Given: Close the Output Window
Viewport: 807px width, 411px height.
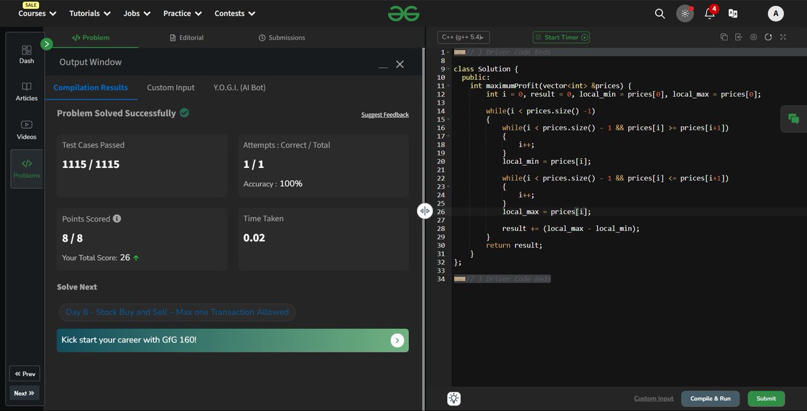Looking at the screenshot, I should click(399, 64).
